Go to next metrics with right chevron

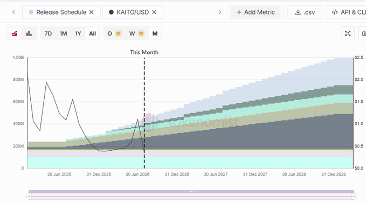click(219, 12)
